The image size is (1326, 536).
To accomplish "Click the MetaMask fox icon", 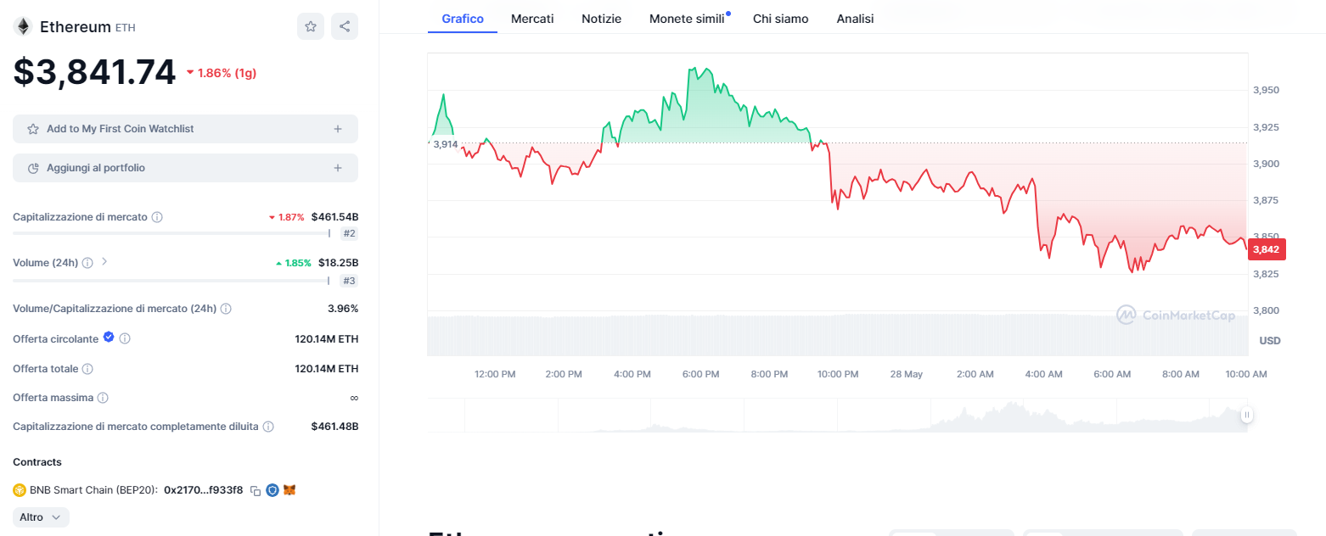I will tap(289, 490).
